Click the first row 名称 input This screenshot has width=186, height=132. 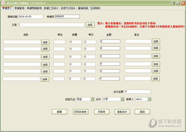22,42
